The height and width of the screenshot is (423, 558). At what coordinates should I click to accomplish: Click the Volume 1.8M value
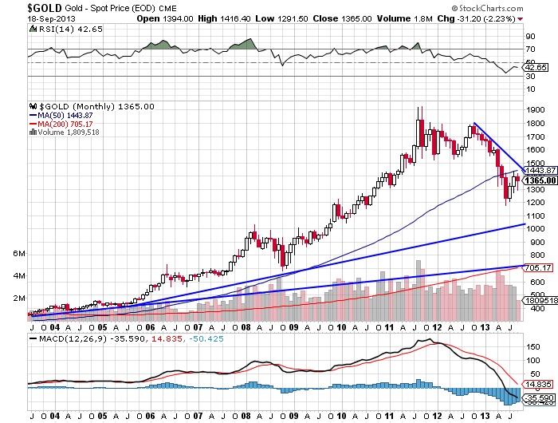pyautogui.click(x=405, y=18)
